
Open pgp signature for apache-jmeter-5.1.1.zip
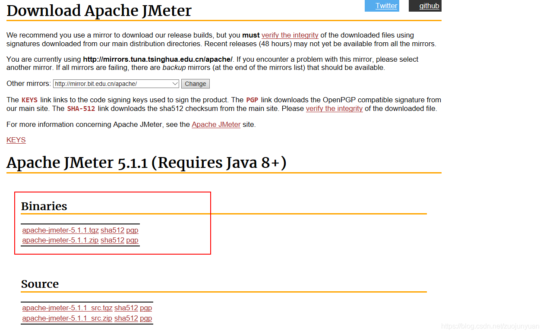[x=132, y=240]
